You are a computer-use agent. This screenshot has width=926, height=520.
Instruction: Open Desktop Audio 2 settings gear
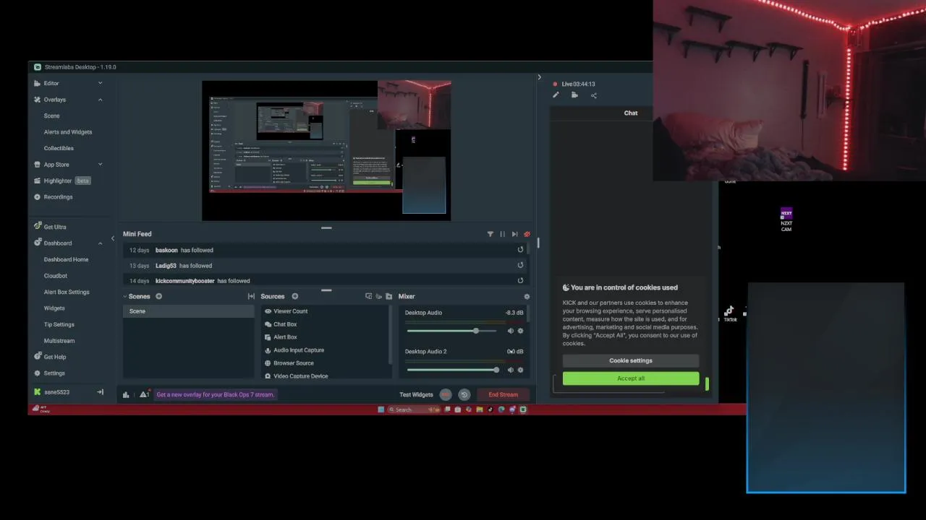(x=520, y=370)
